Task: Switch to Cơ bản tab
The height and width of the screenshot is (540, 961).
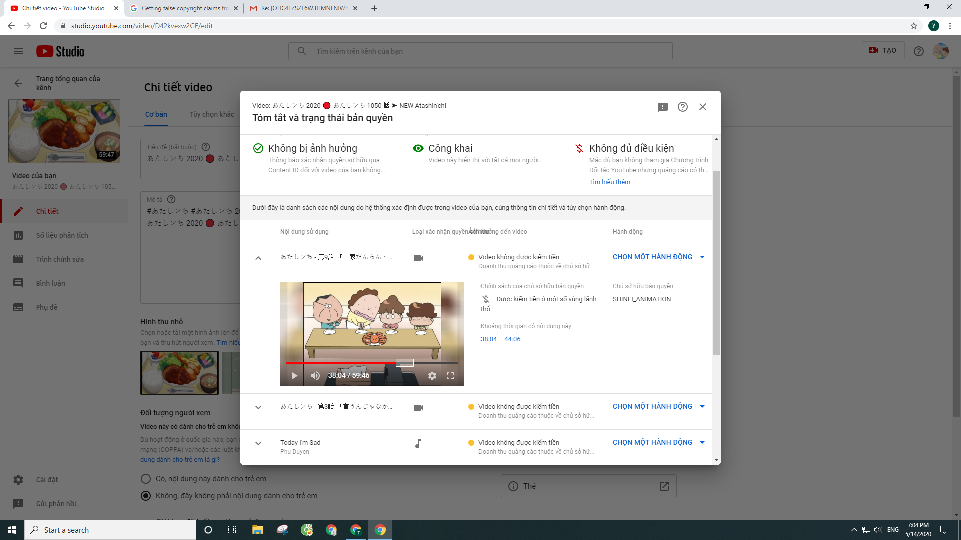Action: 156,114
